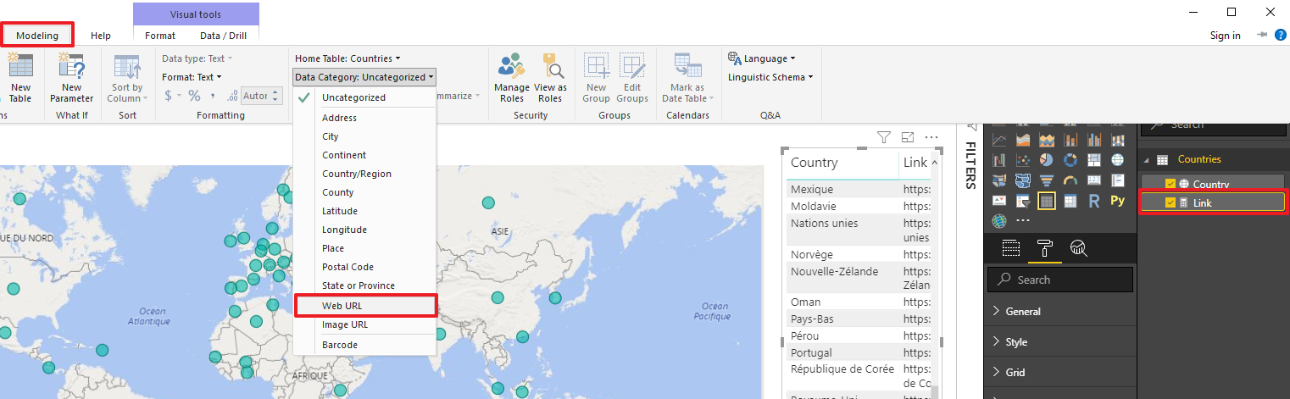
Task: Click Mexique row in the table
Action: (858, 189)
